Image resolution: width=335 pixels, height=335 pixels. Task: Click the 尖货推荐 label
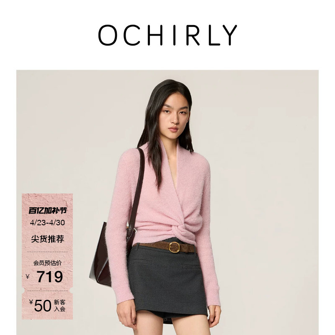47,239
